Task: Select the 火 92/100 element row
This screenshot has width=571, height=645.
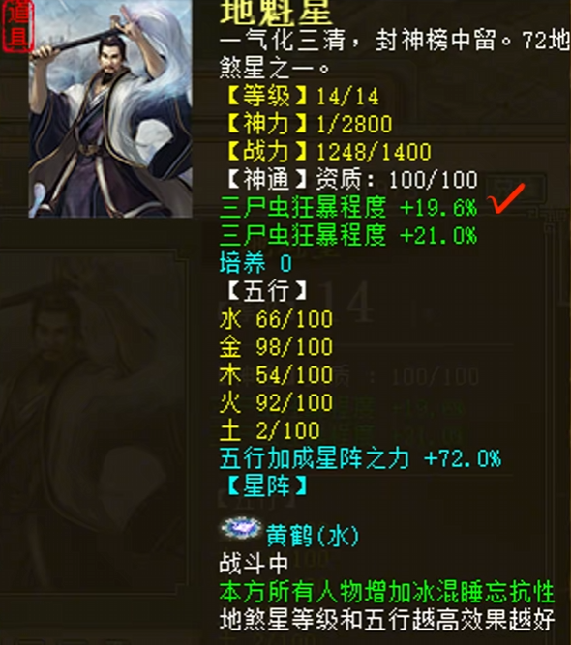Action: [x=276, y=402]
